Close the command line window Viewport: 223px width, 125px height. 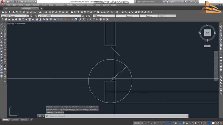point(40,116)
